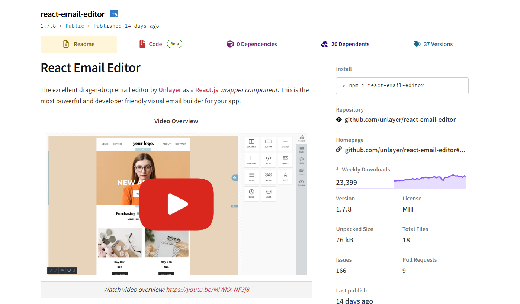Open the 37 Versions tab
The image size is (520, 304).
click(x=433, y=44)
